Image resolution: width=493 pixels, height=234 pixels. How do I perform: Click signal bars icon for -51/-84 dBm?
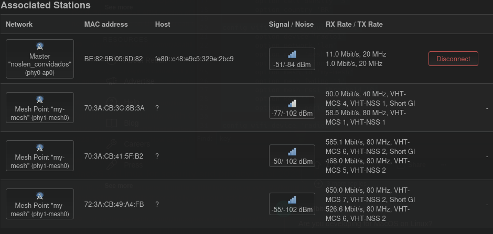292,54
